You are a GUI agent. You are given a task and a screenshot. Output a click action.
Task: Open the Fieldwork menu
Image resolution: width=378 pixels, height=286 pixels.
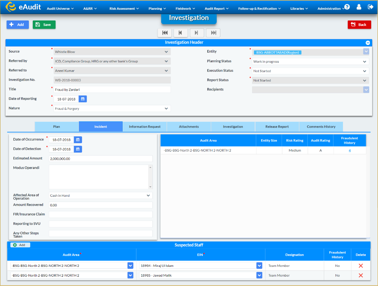185,8
